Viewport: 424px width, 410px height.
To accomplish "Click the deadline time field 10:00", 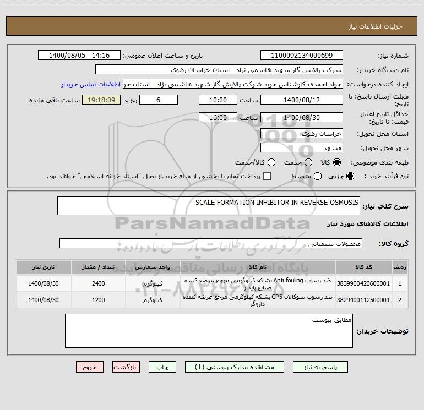I will point(218,100).
